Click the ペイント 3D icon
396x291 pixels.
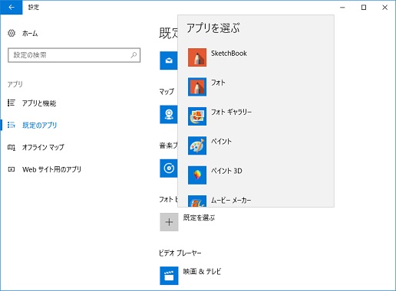[197, 175]
